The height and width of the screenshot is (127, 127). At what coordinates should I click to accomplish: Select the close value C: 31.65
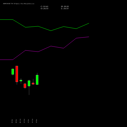coord(44,7)
